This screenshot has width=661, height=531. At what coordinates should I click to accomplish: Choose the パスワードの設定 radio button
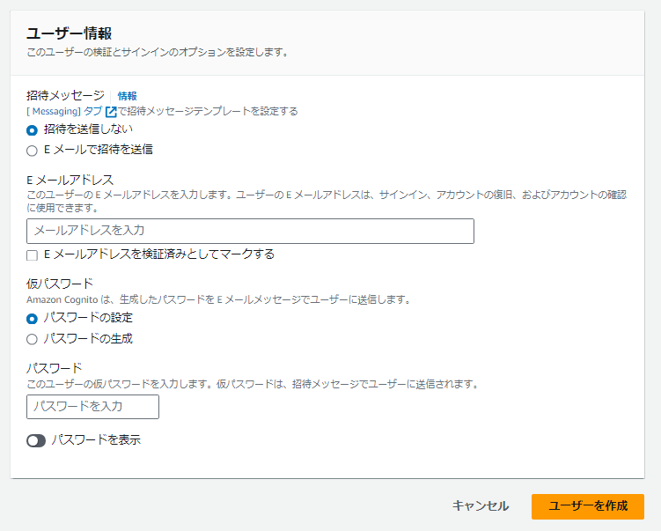[32, 319]
